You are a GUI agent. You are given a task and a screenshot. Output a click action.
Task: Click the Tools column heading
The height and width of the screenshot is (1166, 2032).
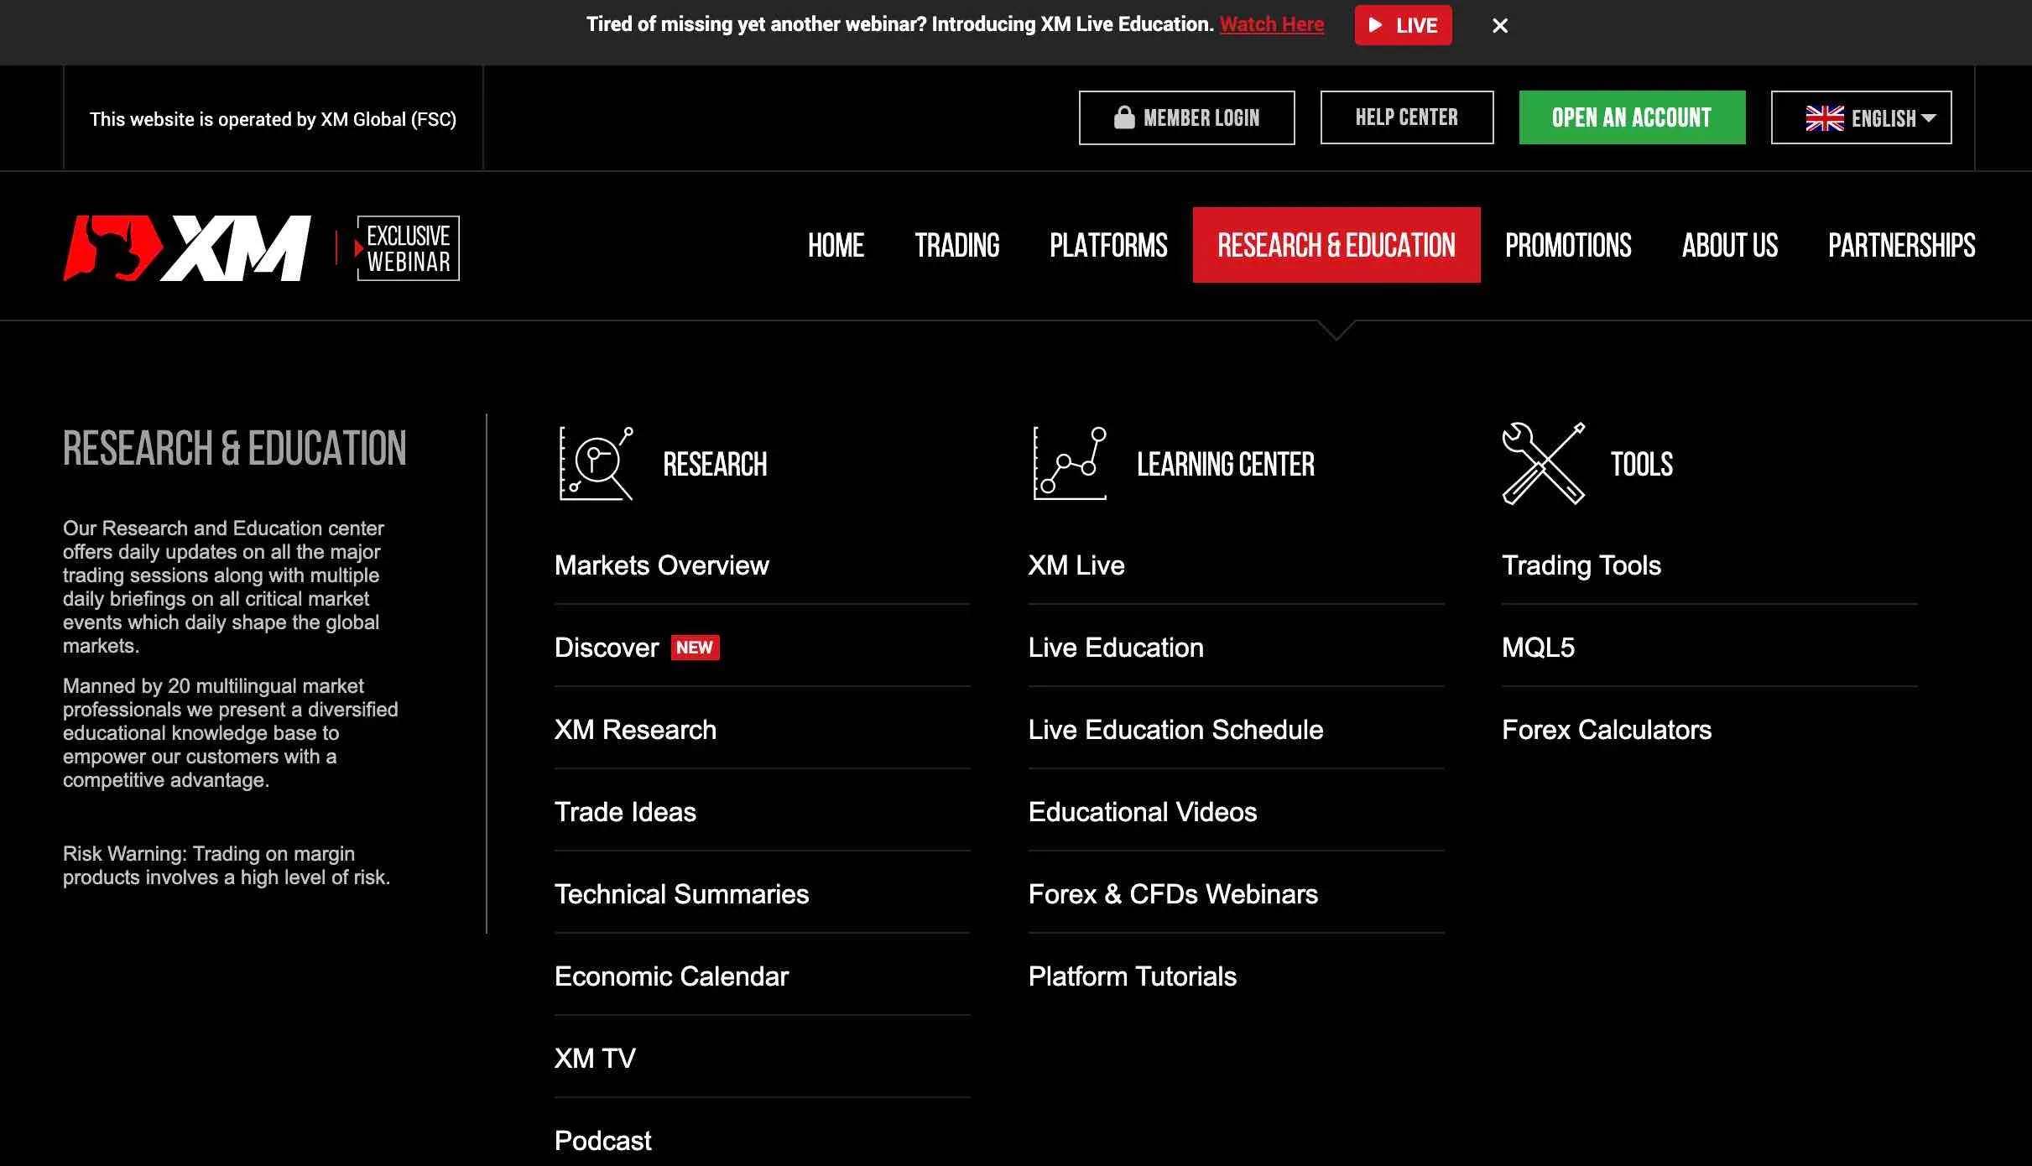pos(1642,464)
